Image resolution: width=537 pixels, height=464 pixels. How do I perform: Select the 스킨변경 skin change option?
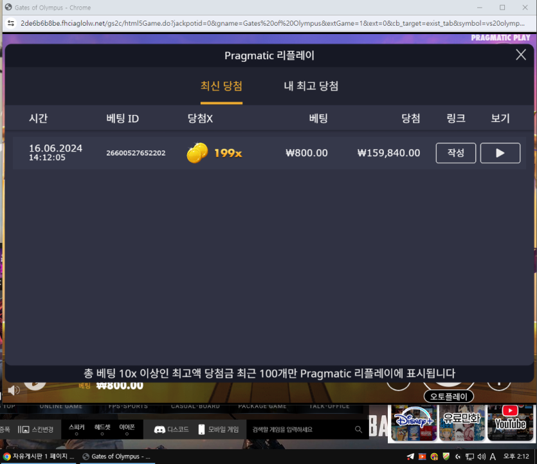pyautogui.click(x=36, y=429)
